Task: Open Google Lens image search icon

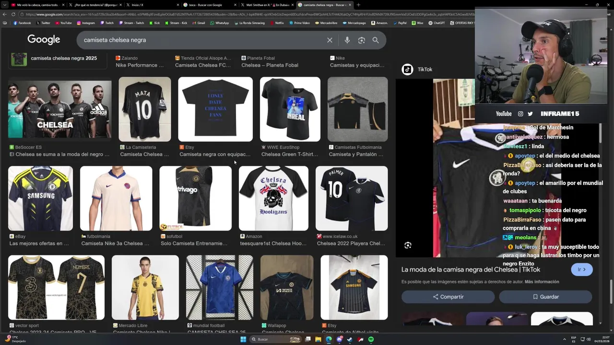Action: (x=362, y=40)
